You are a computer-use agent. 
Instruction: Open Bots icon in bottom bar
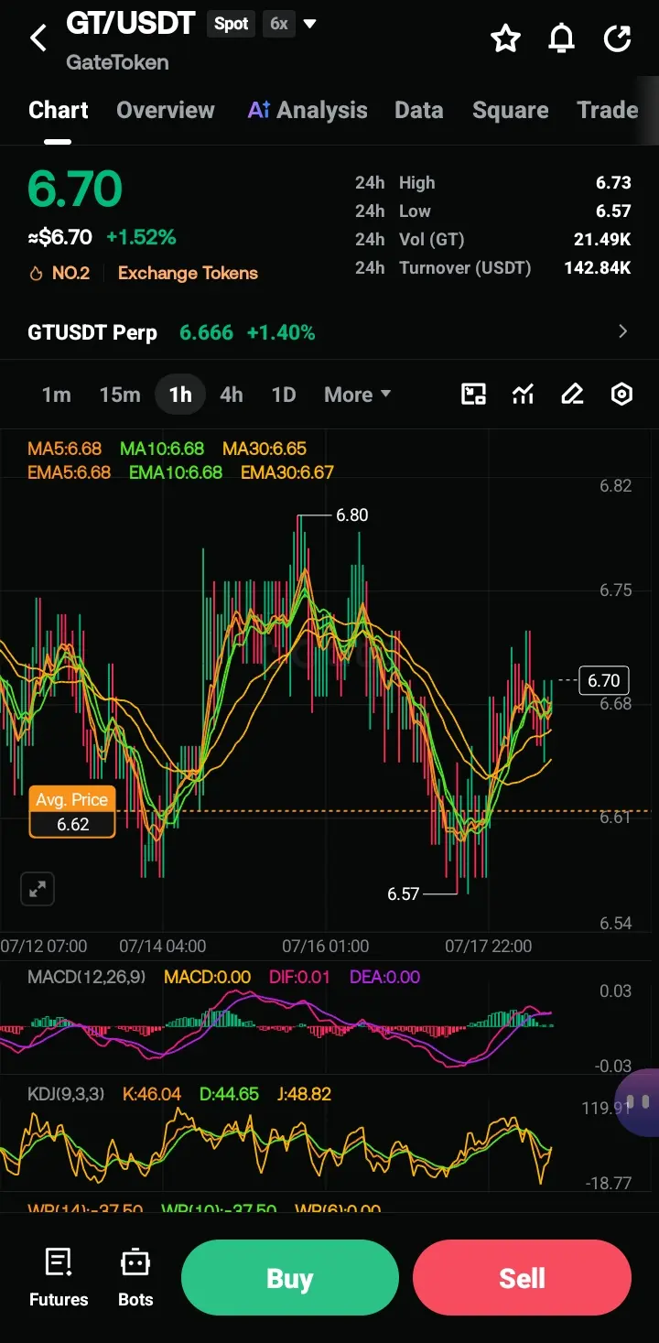(135, 1278)
